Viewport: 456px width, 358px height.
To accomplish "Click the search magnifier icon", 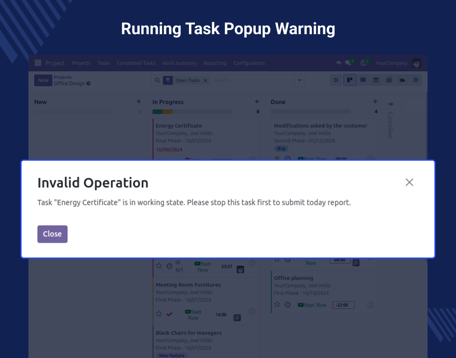I will point(157,80).
